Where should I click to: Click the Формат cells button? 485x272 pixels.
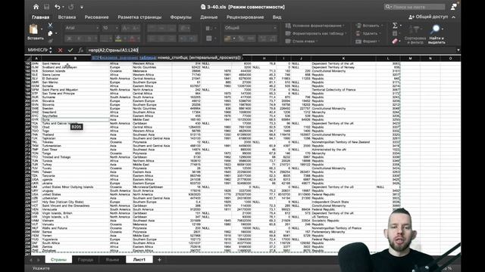coord(368,41)
